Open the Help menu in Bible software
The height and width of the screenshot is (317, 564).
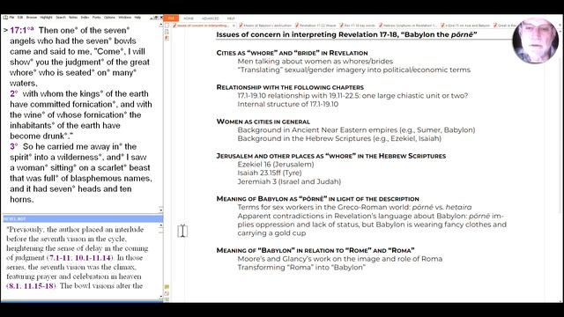coord(137,18)
